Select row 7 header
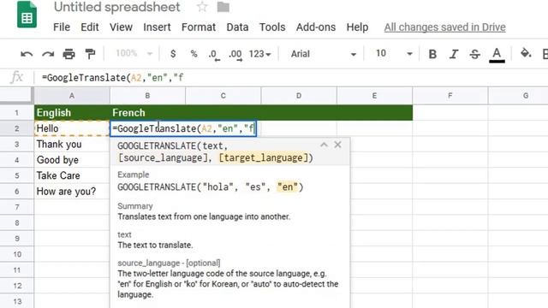This screenshot has height=308, width=548. coord(17,207)
